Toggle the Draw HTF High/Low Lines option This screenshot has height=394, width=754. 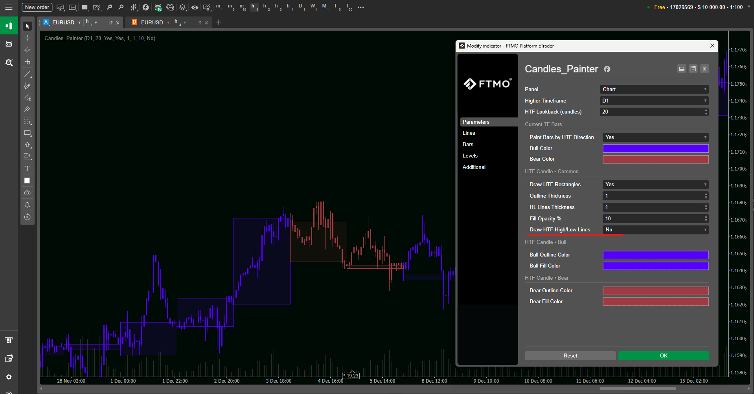click(x=655, y=230)
